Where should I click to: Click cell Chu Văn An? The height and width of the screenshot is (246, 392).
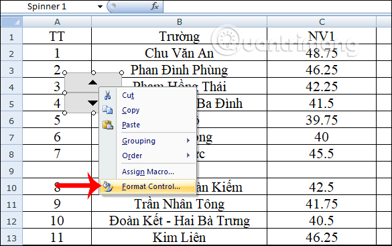click(180, 52)
